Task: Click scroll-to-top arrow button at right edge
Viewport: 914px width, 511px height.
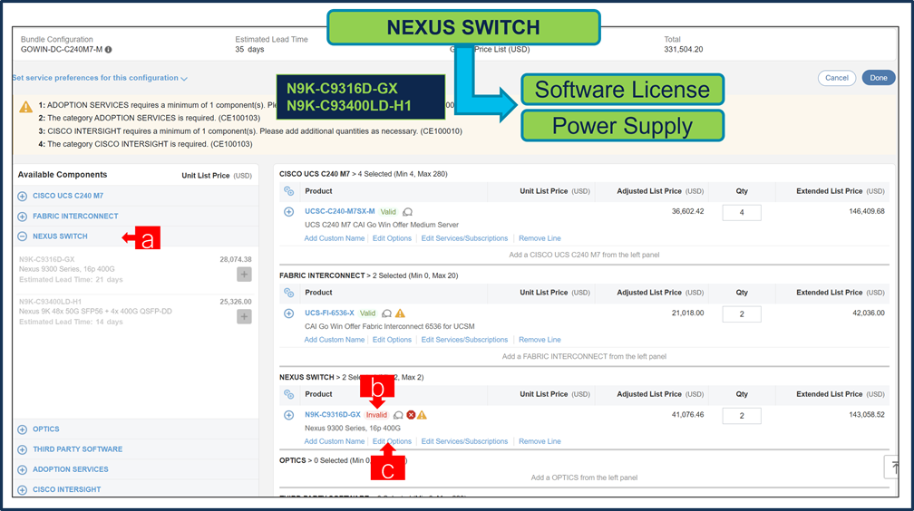Action: click(x=892, y=467)
